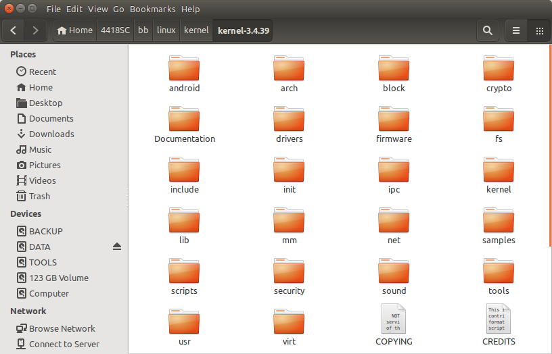Click Connect to Server in Network
This screenshot has height=354, width=552.
[x=64, y=344]
